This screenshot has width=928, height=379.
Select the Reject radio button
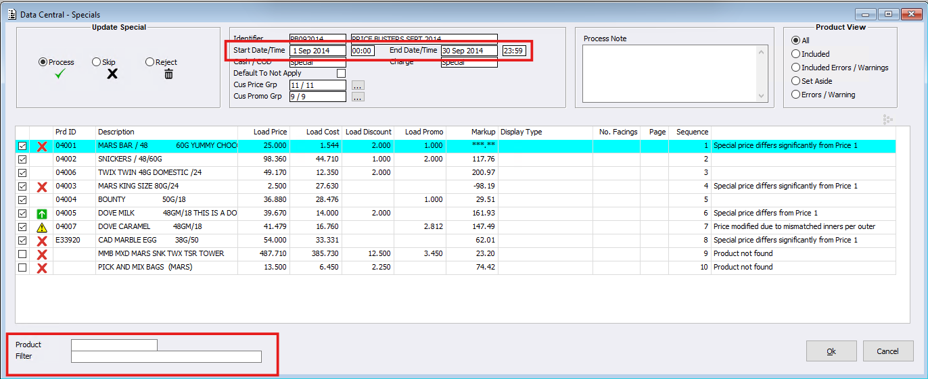[x=150, y=62]
